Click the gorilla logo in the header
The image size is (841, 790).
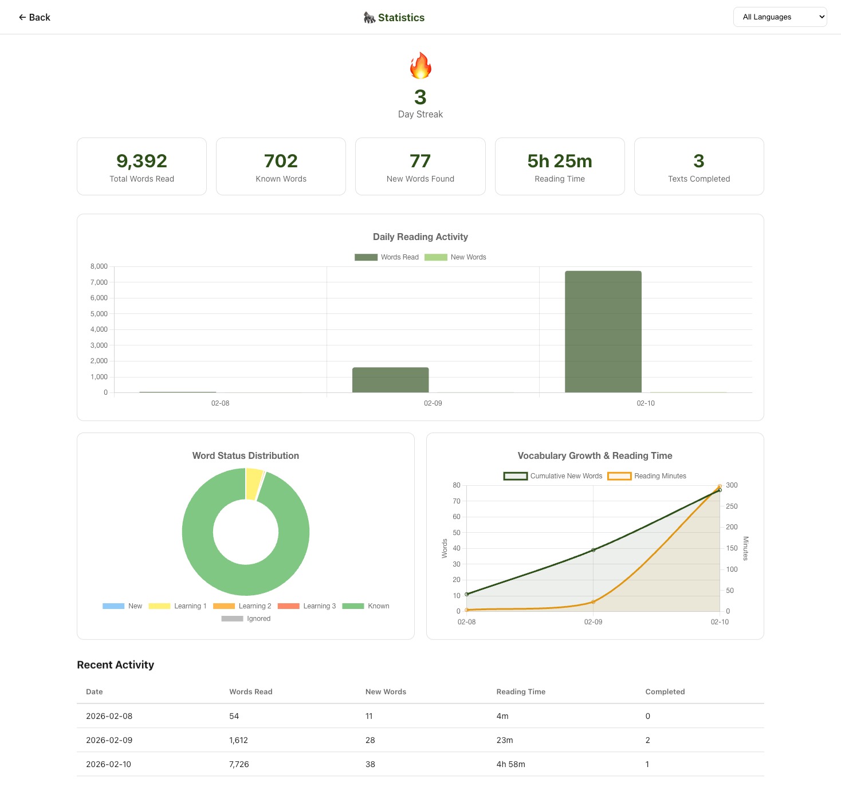(x=369, y=17)
